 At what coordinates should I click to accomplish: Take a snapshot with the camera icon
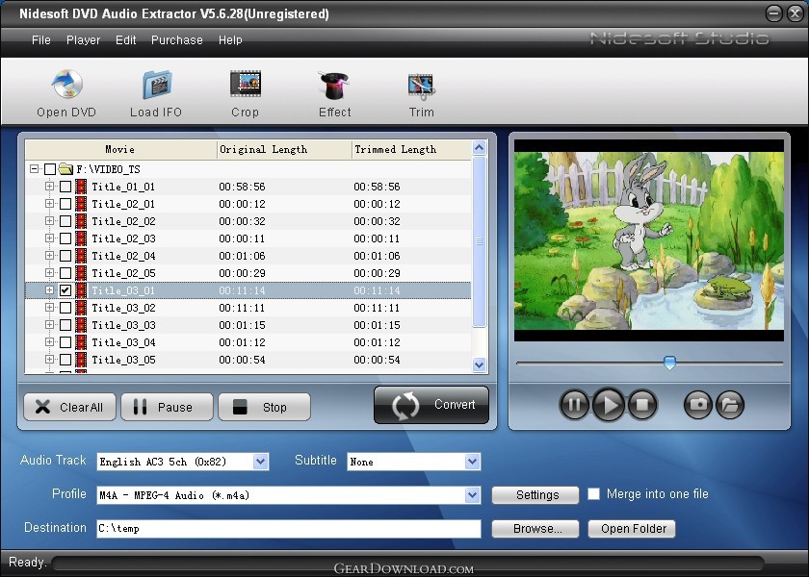[x=698, y=405]
